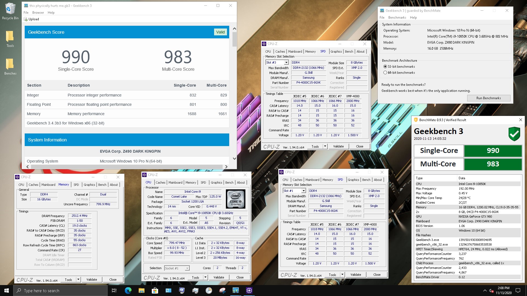The image size is (527, 296).
Task: Click the horizontal scrollbar thumb in Geekbench window
Action: point(127,167)
